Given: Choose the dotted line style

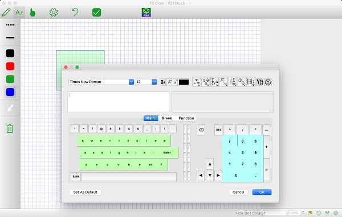Looking at the screenshot, I should click(10, 25).
